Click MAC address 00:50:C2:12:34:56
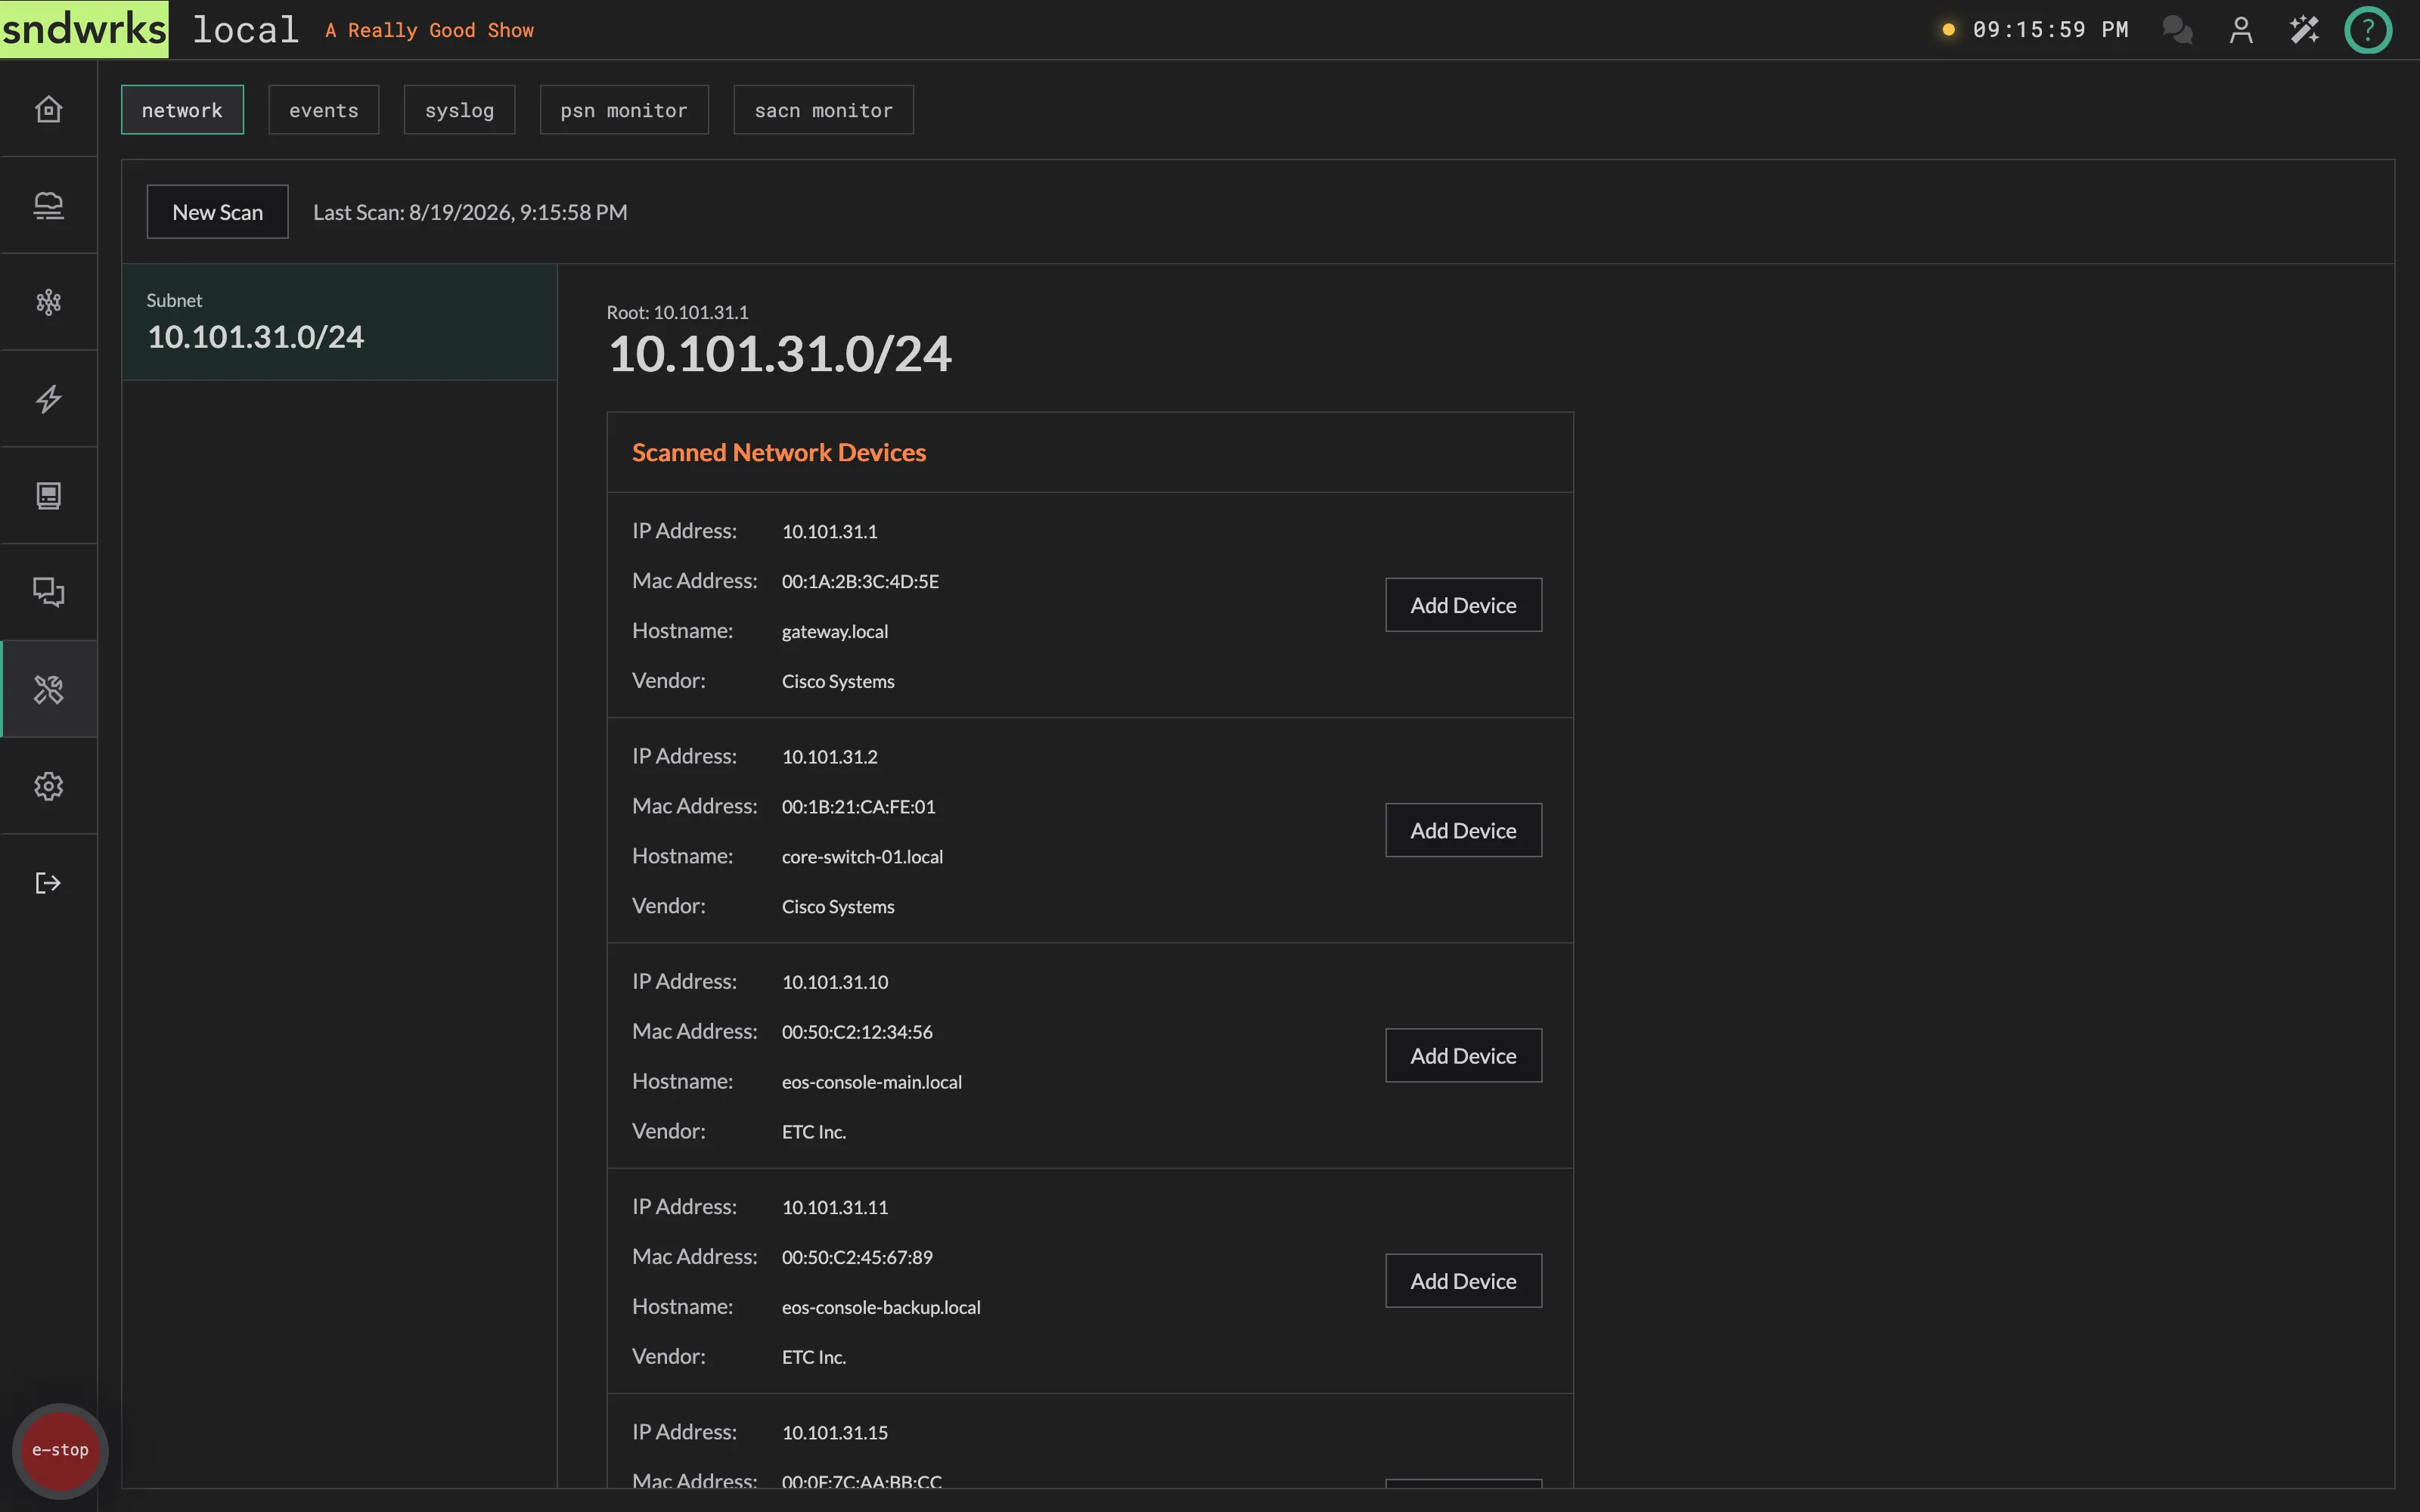 pyautogui.click(x=857, y=1032)
